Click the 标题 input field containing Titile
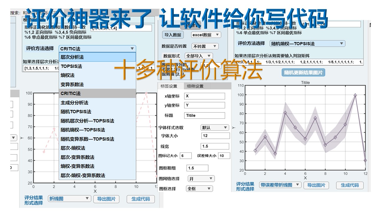This screenshot has width=377, height=212. [204, 115]
